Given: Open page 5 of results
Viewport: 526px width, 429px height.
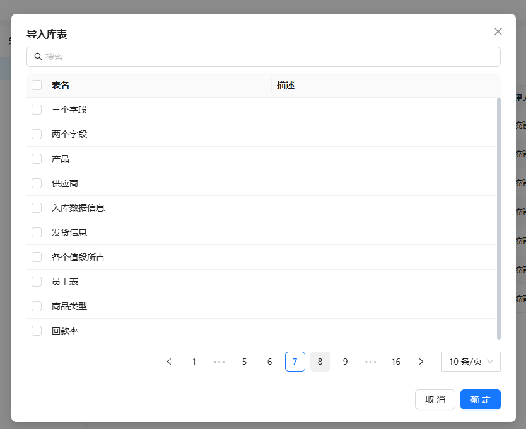Looking at the screenshot, I should (245, 362).
